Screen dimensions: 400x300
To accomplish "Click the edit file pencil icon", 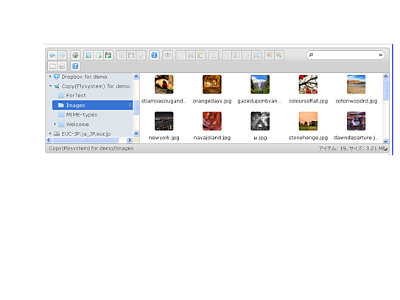I will (246, 55).
